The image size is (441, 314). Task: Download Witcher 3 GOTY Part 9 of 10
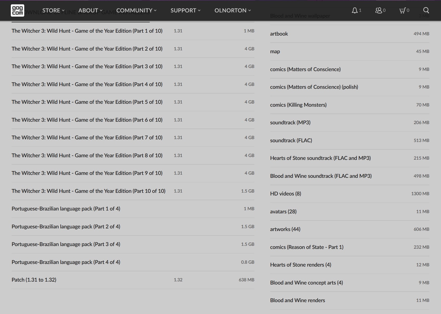[133, 173]
